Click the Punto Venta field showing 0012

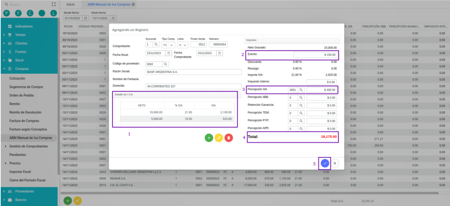coord(199,45)
